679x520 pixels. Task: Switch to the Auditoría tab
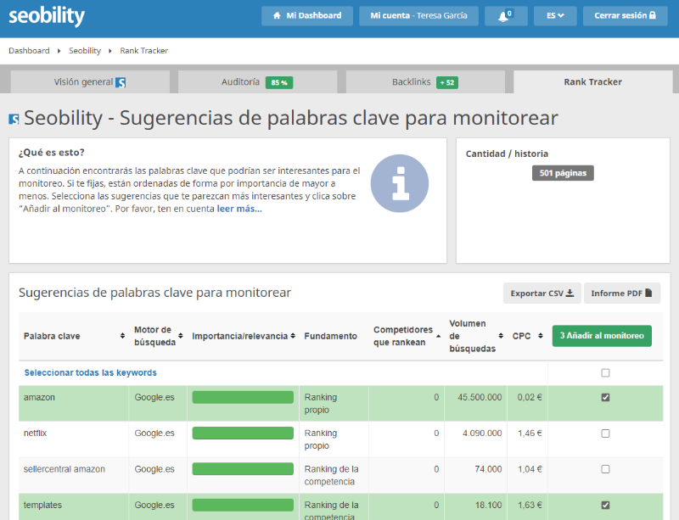257,81
